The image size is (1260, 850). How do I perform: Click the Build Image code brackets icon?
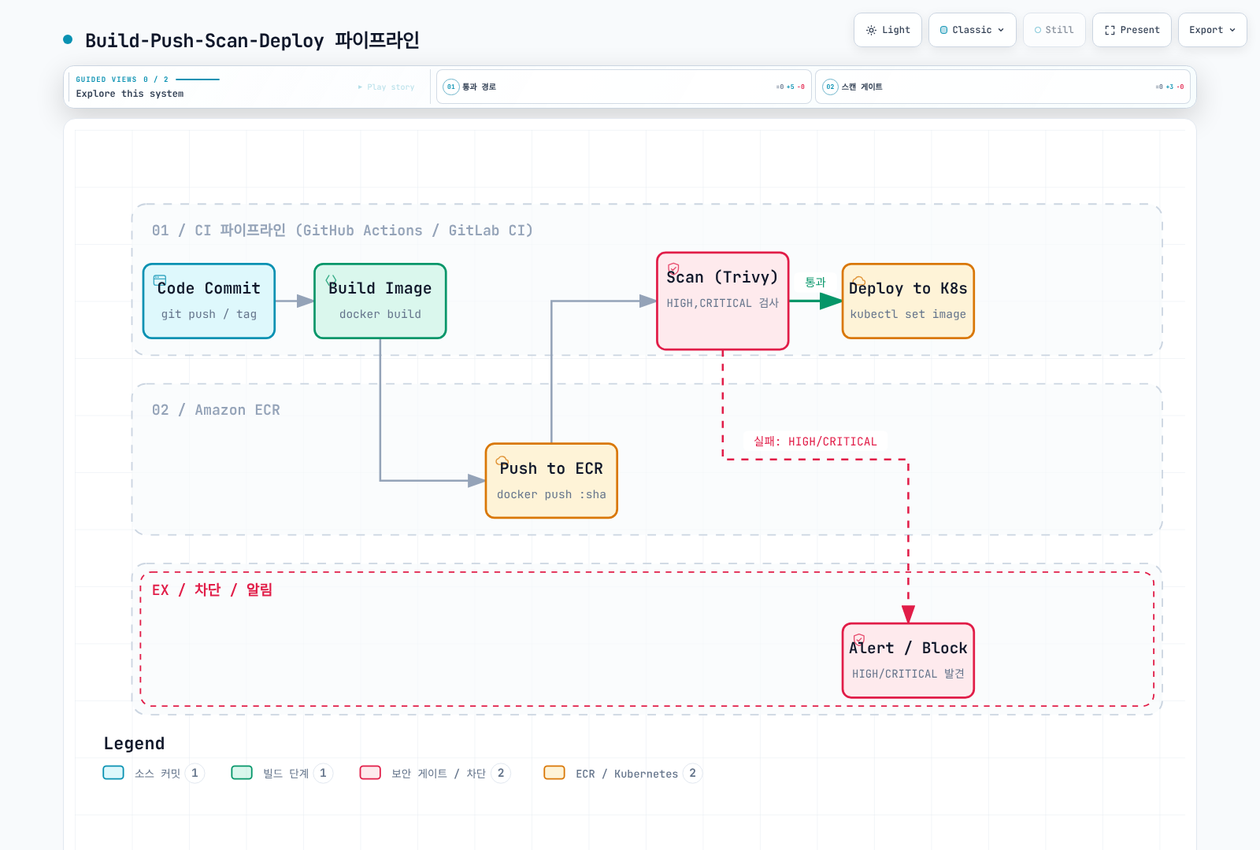[x=332, y=279]
